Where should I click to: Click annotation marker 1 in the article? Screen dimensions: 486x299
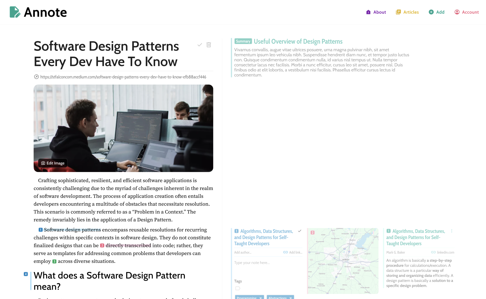pyautogui.click(x=41, y=230)
